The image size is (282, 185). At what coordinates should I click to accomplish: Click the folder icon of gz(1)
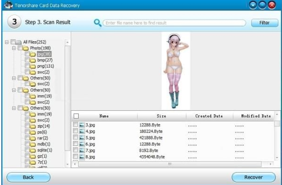33,156
